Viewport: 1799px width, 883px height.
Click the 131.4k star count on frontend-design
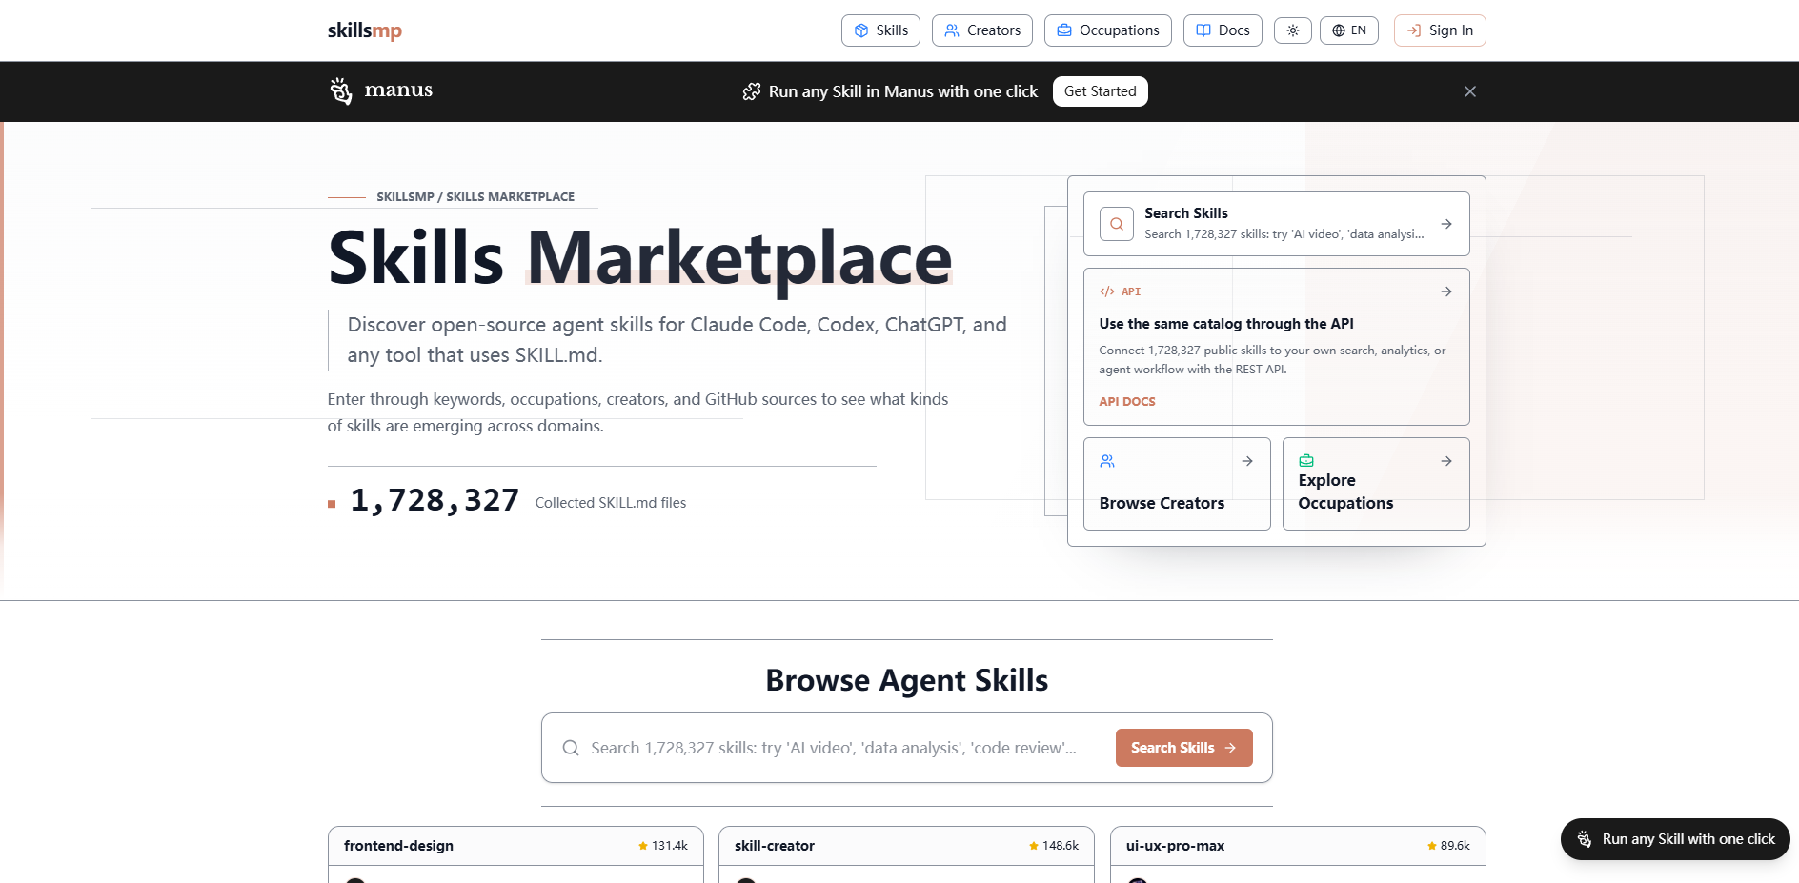point(663,846)
